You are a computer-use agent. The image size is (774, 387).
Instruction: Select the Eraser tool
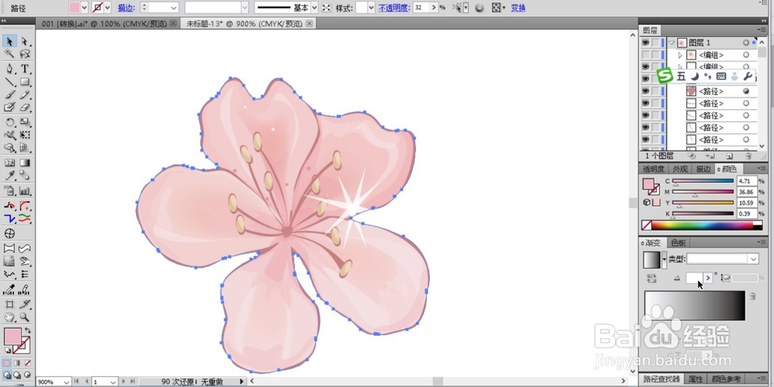[x=25, y=107]
